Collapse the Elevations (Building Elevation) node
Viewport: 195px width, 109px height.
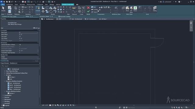coord(5,81)
